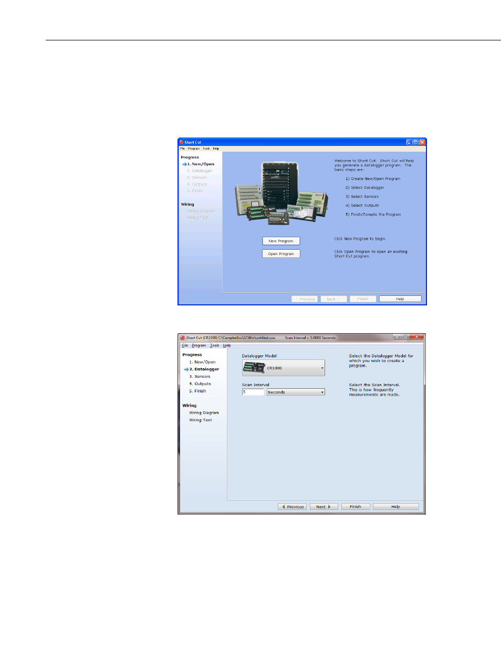
Task: Click the Scan Interval value field showing 5
Action: 253,392
